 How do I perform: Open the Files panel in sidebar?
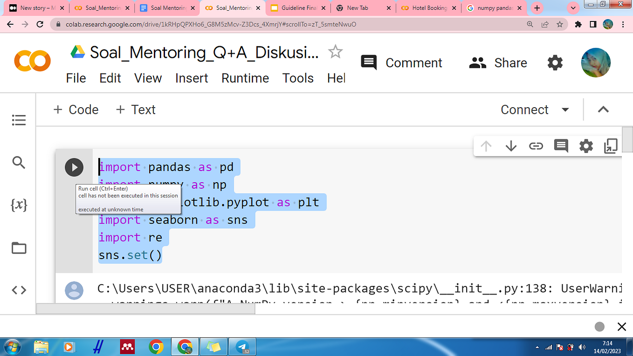[19, 248]
